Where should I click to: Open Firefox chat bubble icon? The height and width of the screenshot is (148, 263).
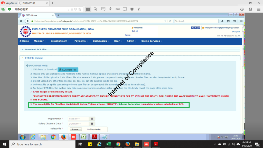(x=228, y=21)
